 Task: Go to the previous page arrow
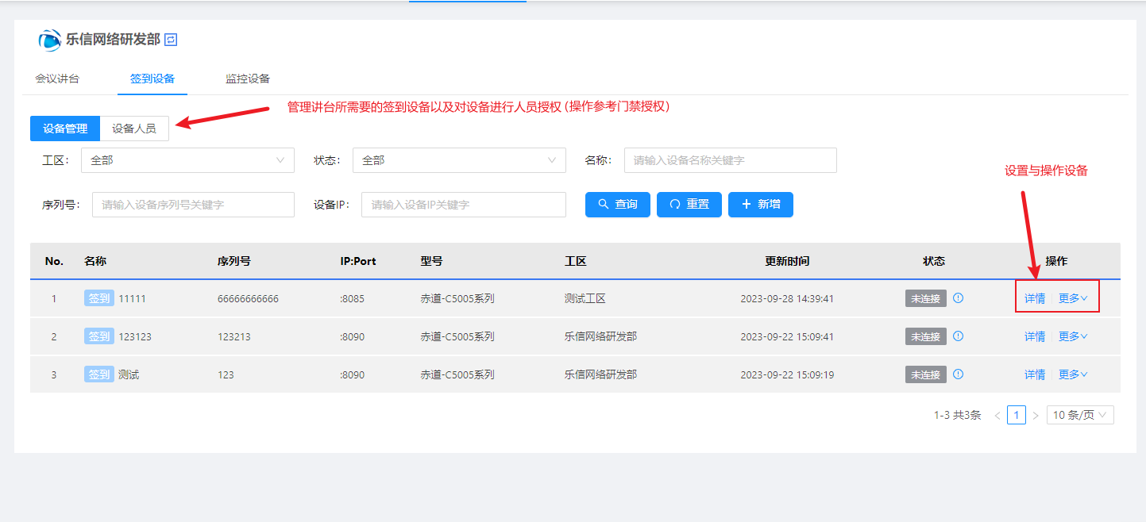pos(997,415)
